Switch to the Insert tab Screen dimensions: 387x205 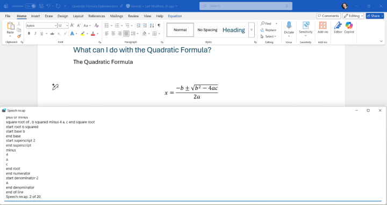click(35, 16)
